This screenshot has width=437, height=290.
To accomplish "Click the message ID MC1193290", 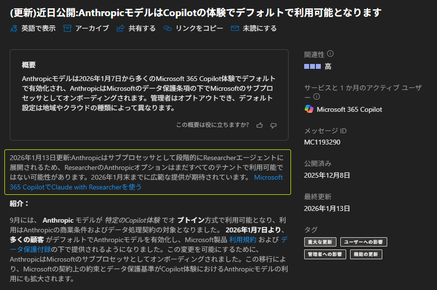I will point(322,142).
